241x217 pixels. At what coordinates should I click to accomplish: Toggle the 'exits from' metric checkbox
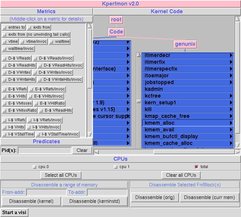coord(29,27)
